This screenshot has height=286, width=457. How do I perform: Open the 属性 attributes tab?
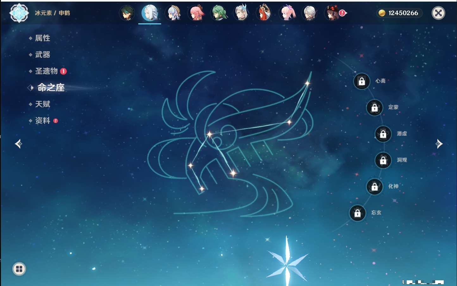[x=42, y=38]
